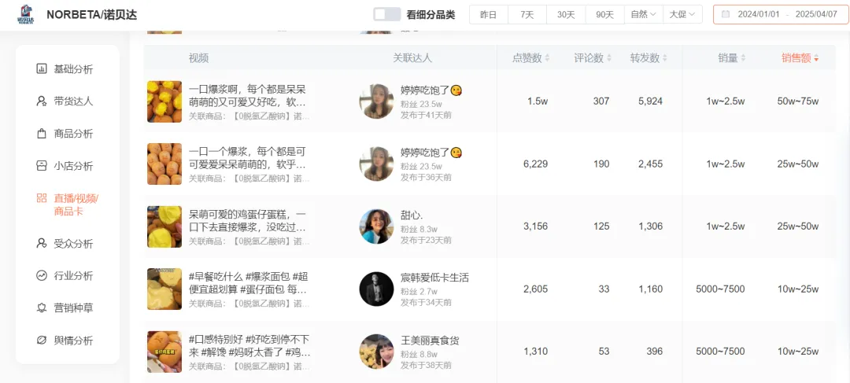Click the calendar icon in date range field
The height and width of the screenshot is (383, 850).
[x=726, y=15]
